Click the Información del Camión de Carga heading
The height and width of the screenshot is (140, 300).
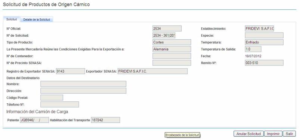point(37,112)
